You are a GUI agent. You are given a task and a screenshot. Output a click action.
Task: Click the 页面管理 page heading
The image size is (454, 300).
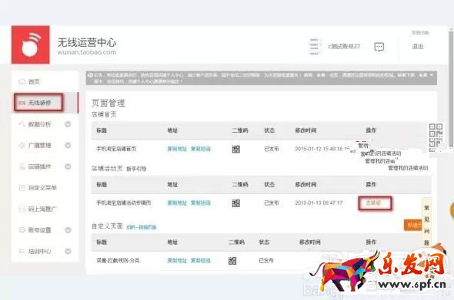(x=108, y=103)
